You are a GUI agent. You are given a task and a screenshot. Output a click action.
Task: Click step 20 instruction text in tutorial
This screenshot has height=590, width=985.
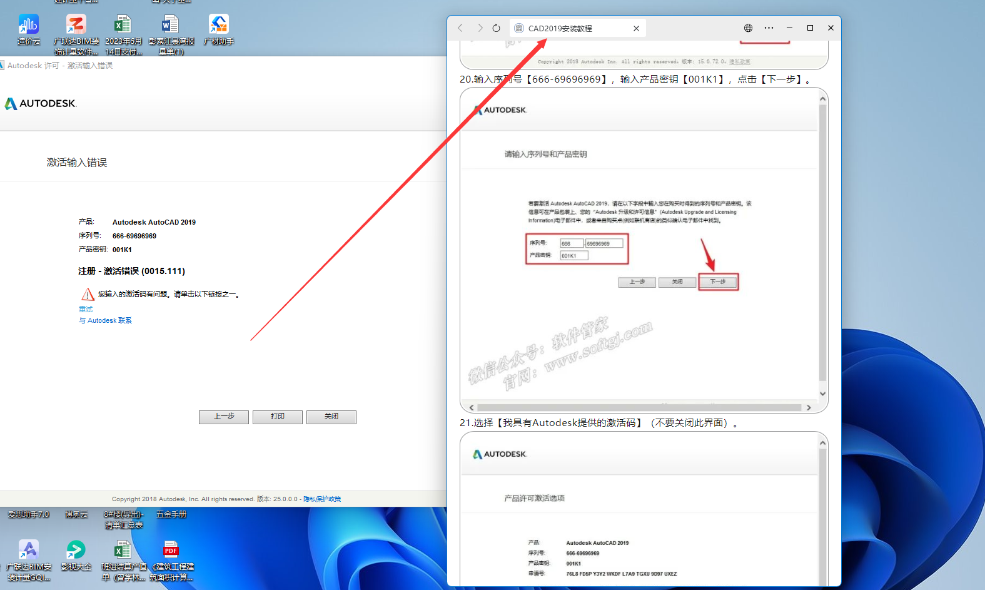(x=636, y=79)
